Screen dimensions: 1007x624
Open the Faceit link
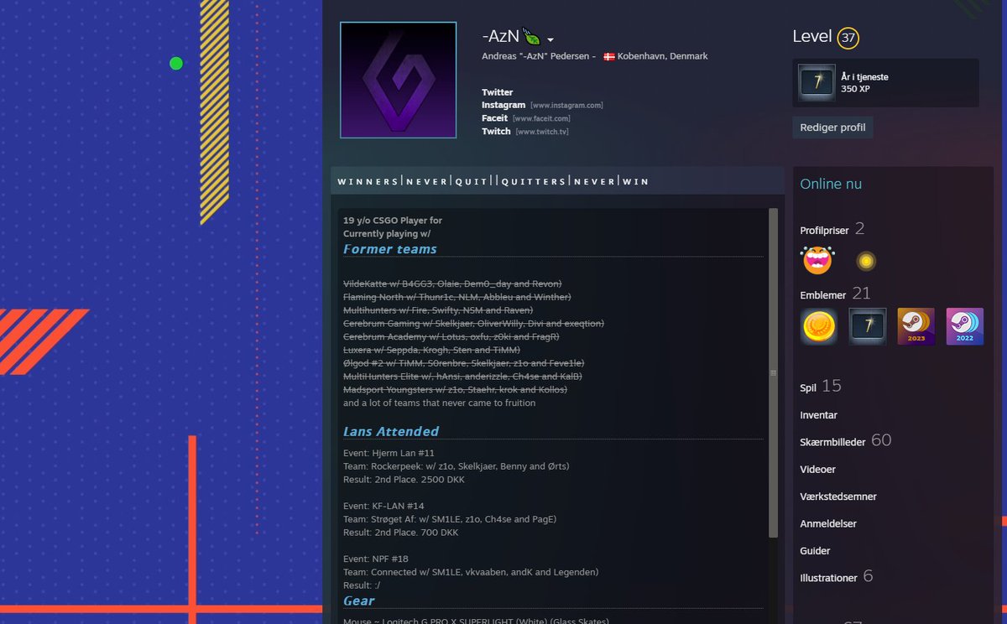[495, 118]
